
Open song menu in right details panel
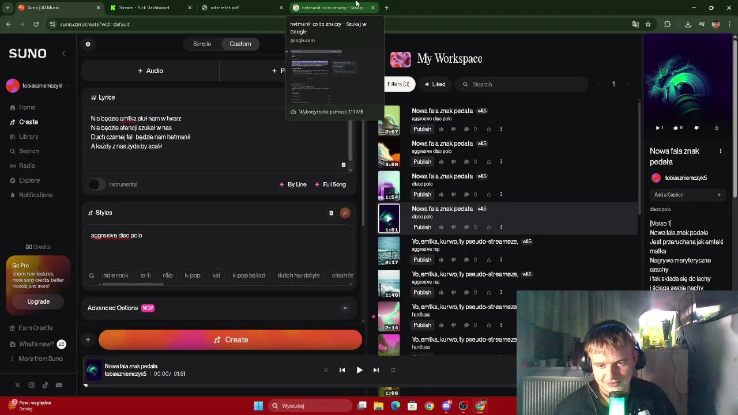(720, 151)
